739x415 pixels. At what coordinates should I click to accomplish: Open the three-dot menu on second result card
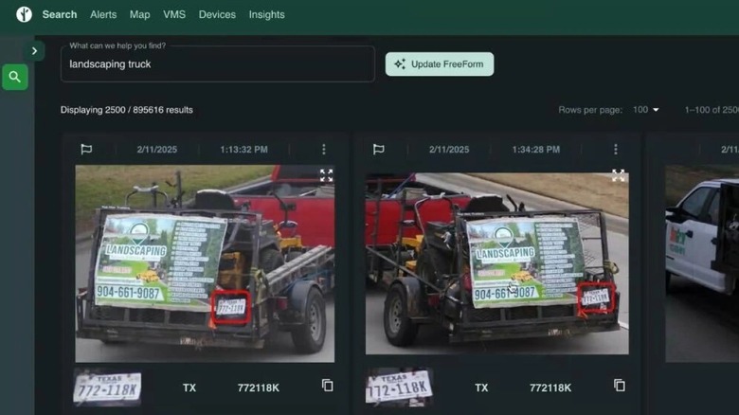pos(615,150)
